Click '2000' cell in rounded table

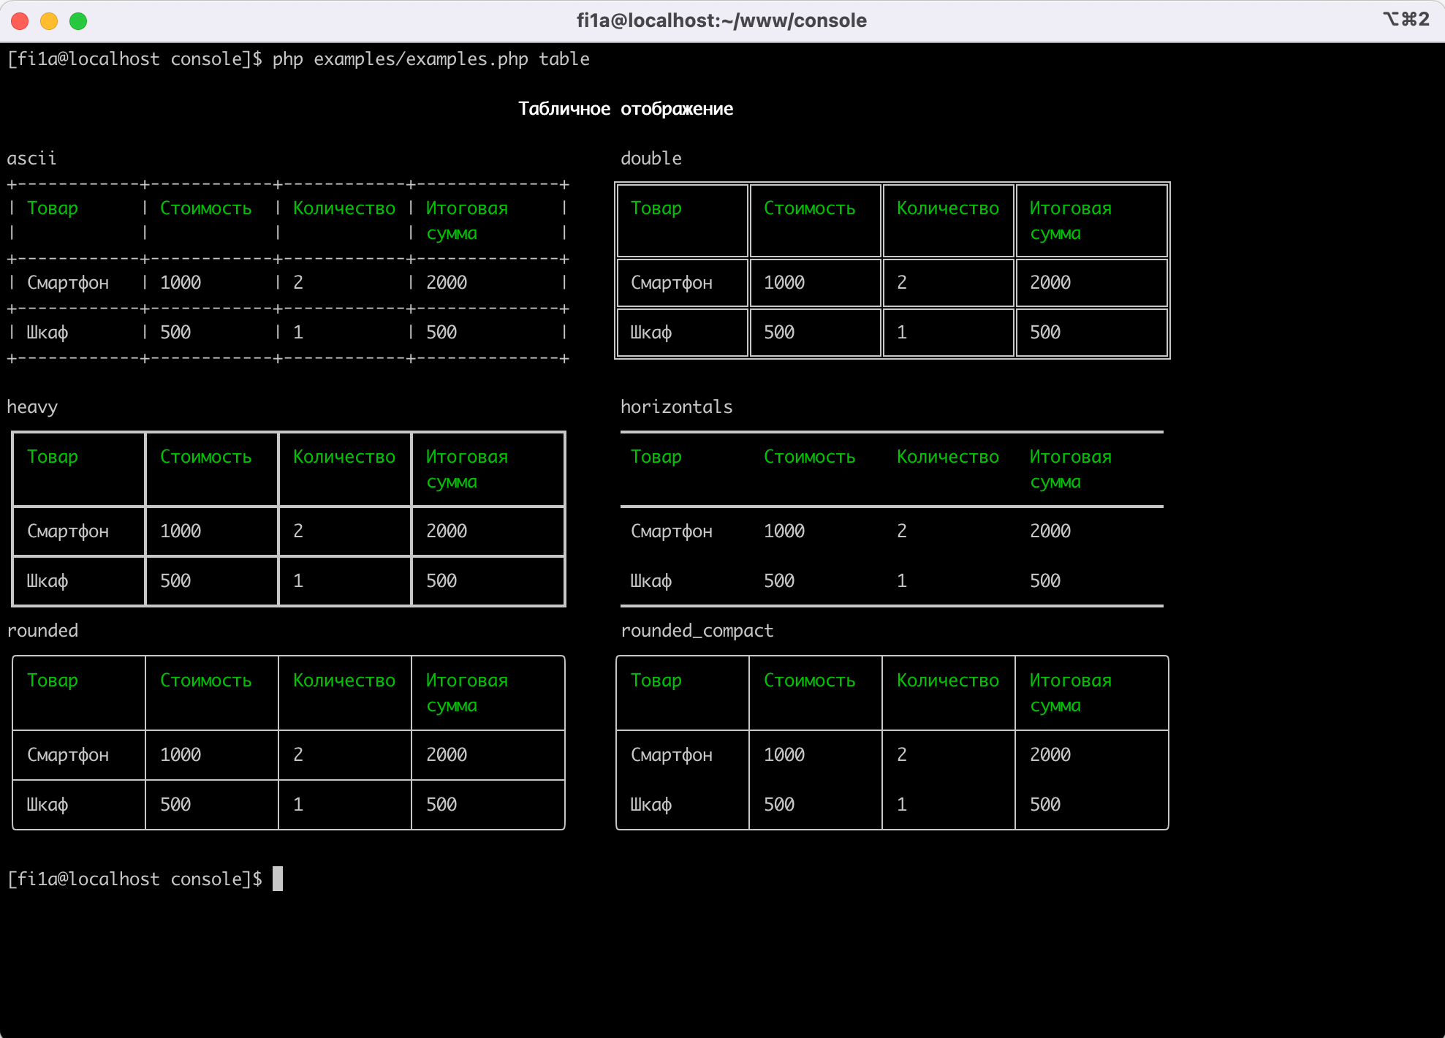(447, 755)
